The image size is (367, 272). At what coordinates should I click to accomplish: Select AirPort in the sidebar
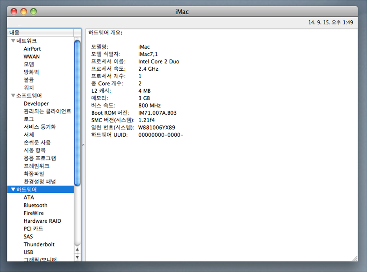pyautogui.click(x=32, y=49)
